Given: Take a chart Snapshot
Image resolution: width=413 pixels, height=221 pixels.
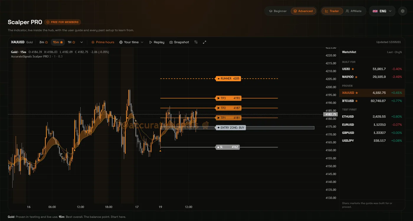Looking at the screenshot, I should pyautogui.click(x=179, y=42).
